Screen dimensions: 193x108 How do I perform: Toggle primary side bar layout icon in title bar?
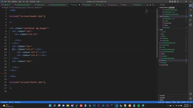(x=170, y=1)
